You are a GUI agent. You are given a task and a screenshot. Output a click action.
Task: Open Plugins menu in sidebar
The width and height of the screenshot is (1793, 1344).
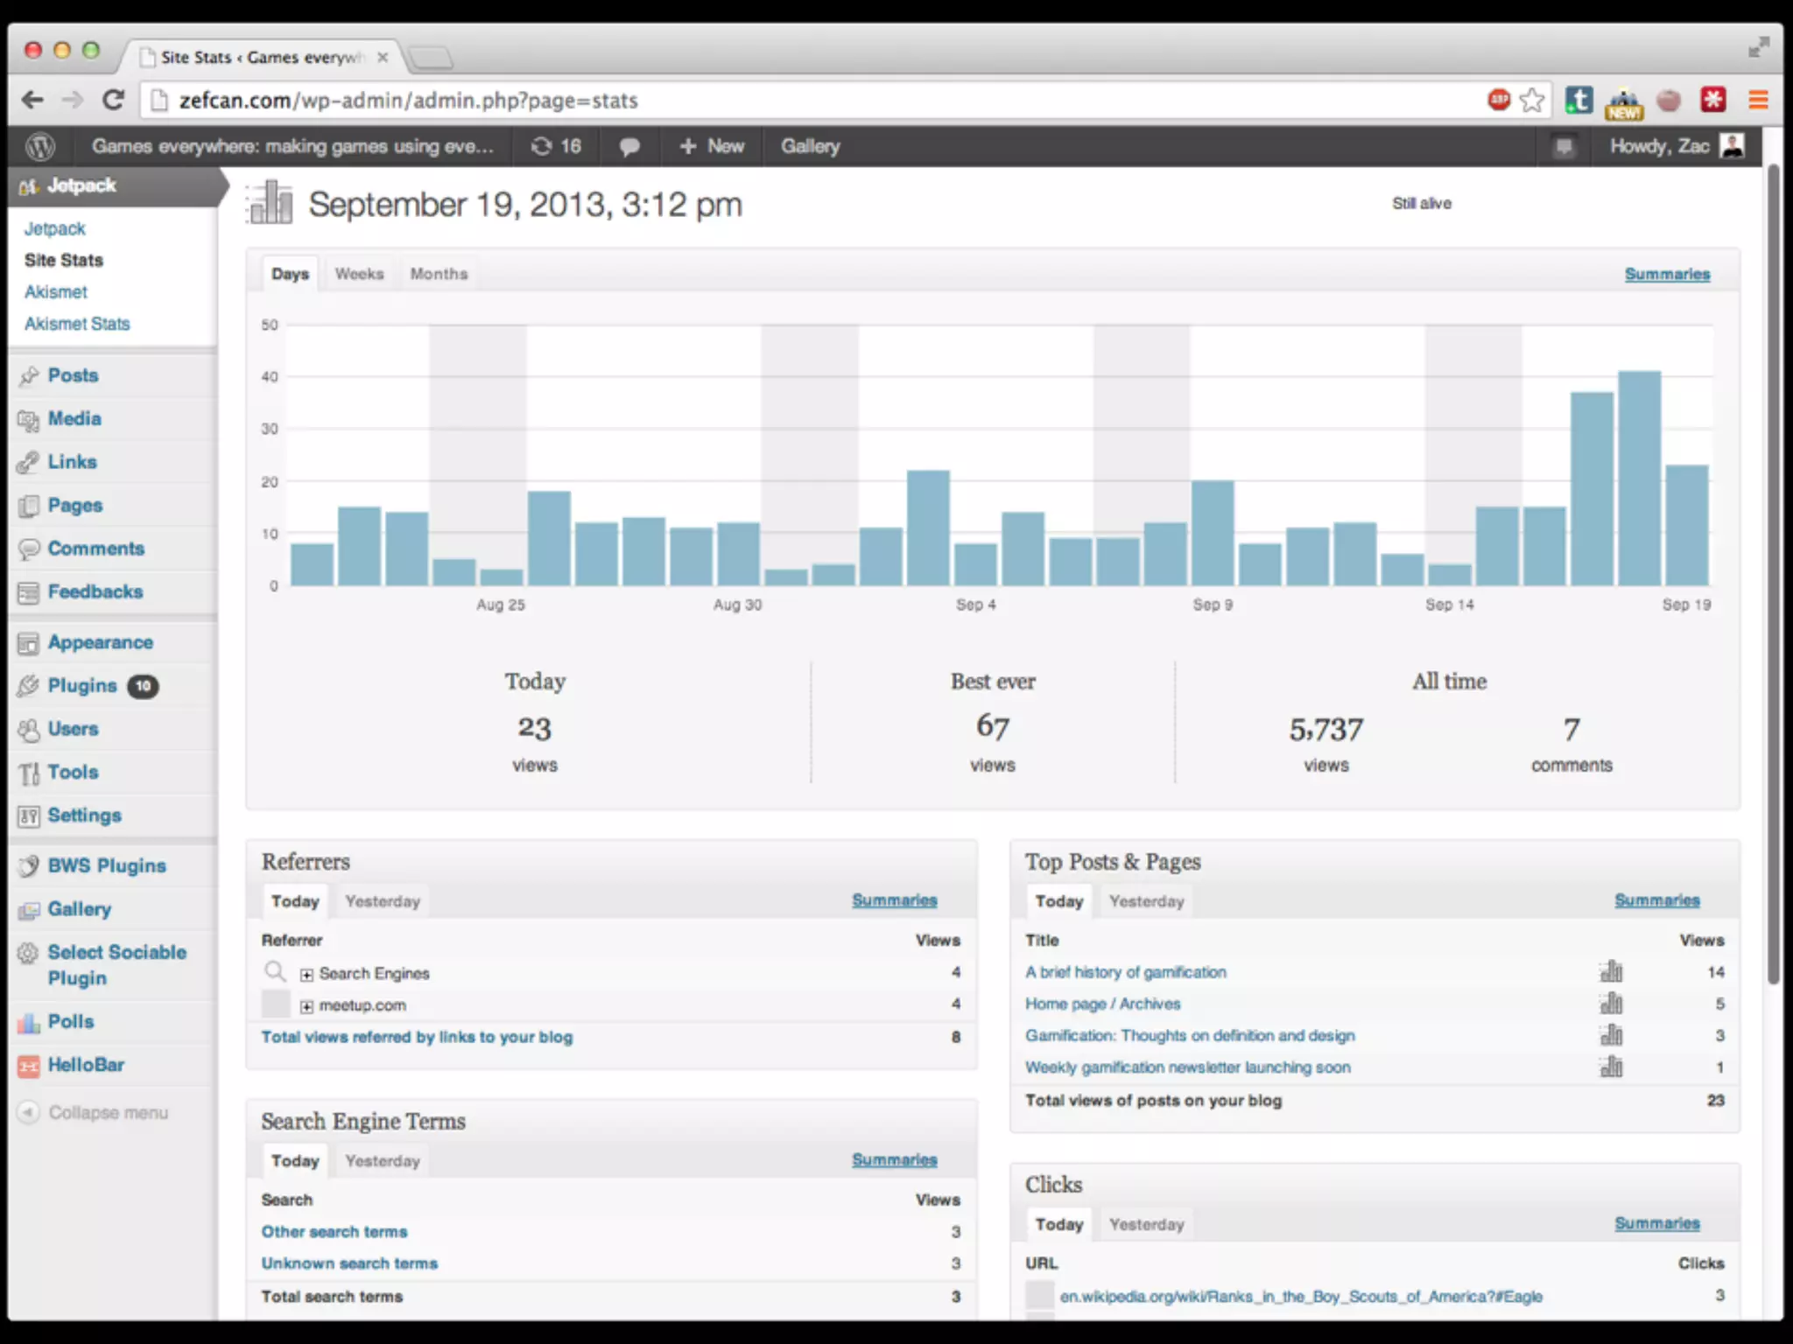pos(82,686)
